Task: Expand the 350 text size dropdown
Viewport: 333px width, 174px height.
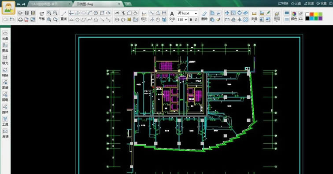Action: coord(182,19)
